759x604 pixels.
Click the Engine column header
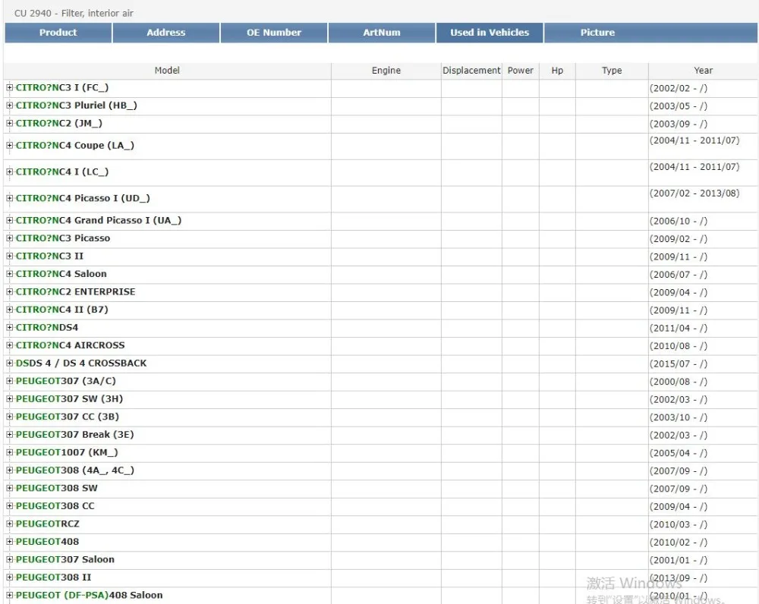coord(386,71)
